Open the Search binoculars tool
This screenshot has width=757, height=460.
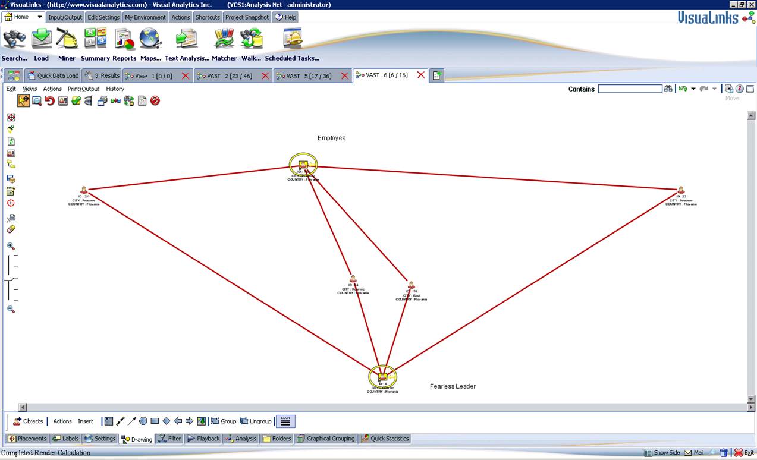[14, 40]
